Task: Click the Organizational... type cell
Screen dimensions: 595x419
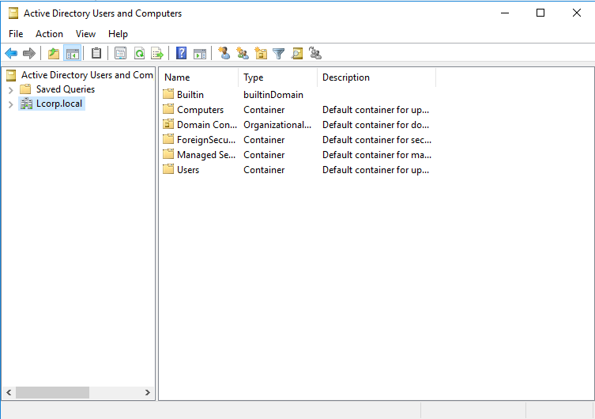Action: pos(277,125)
